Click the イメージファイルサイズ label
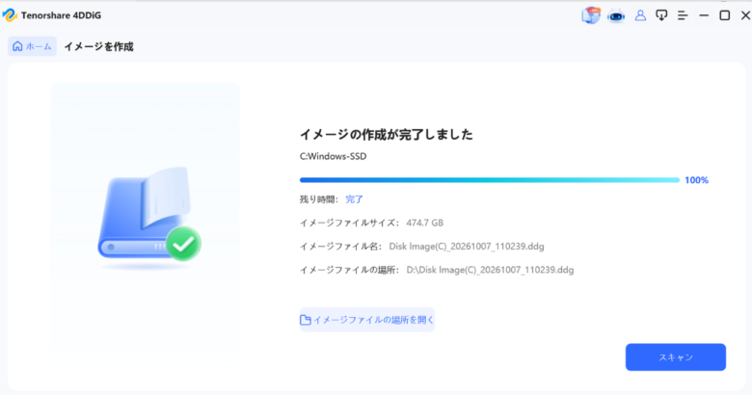Screen dimensions: 752x395 click(350, 223)
